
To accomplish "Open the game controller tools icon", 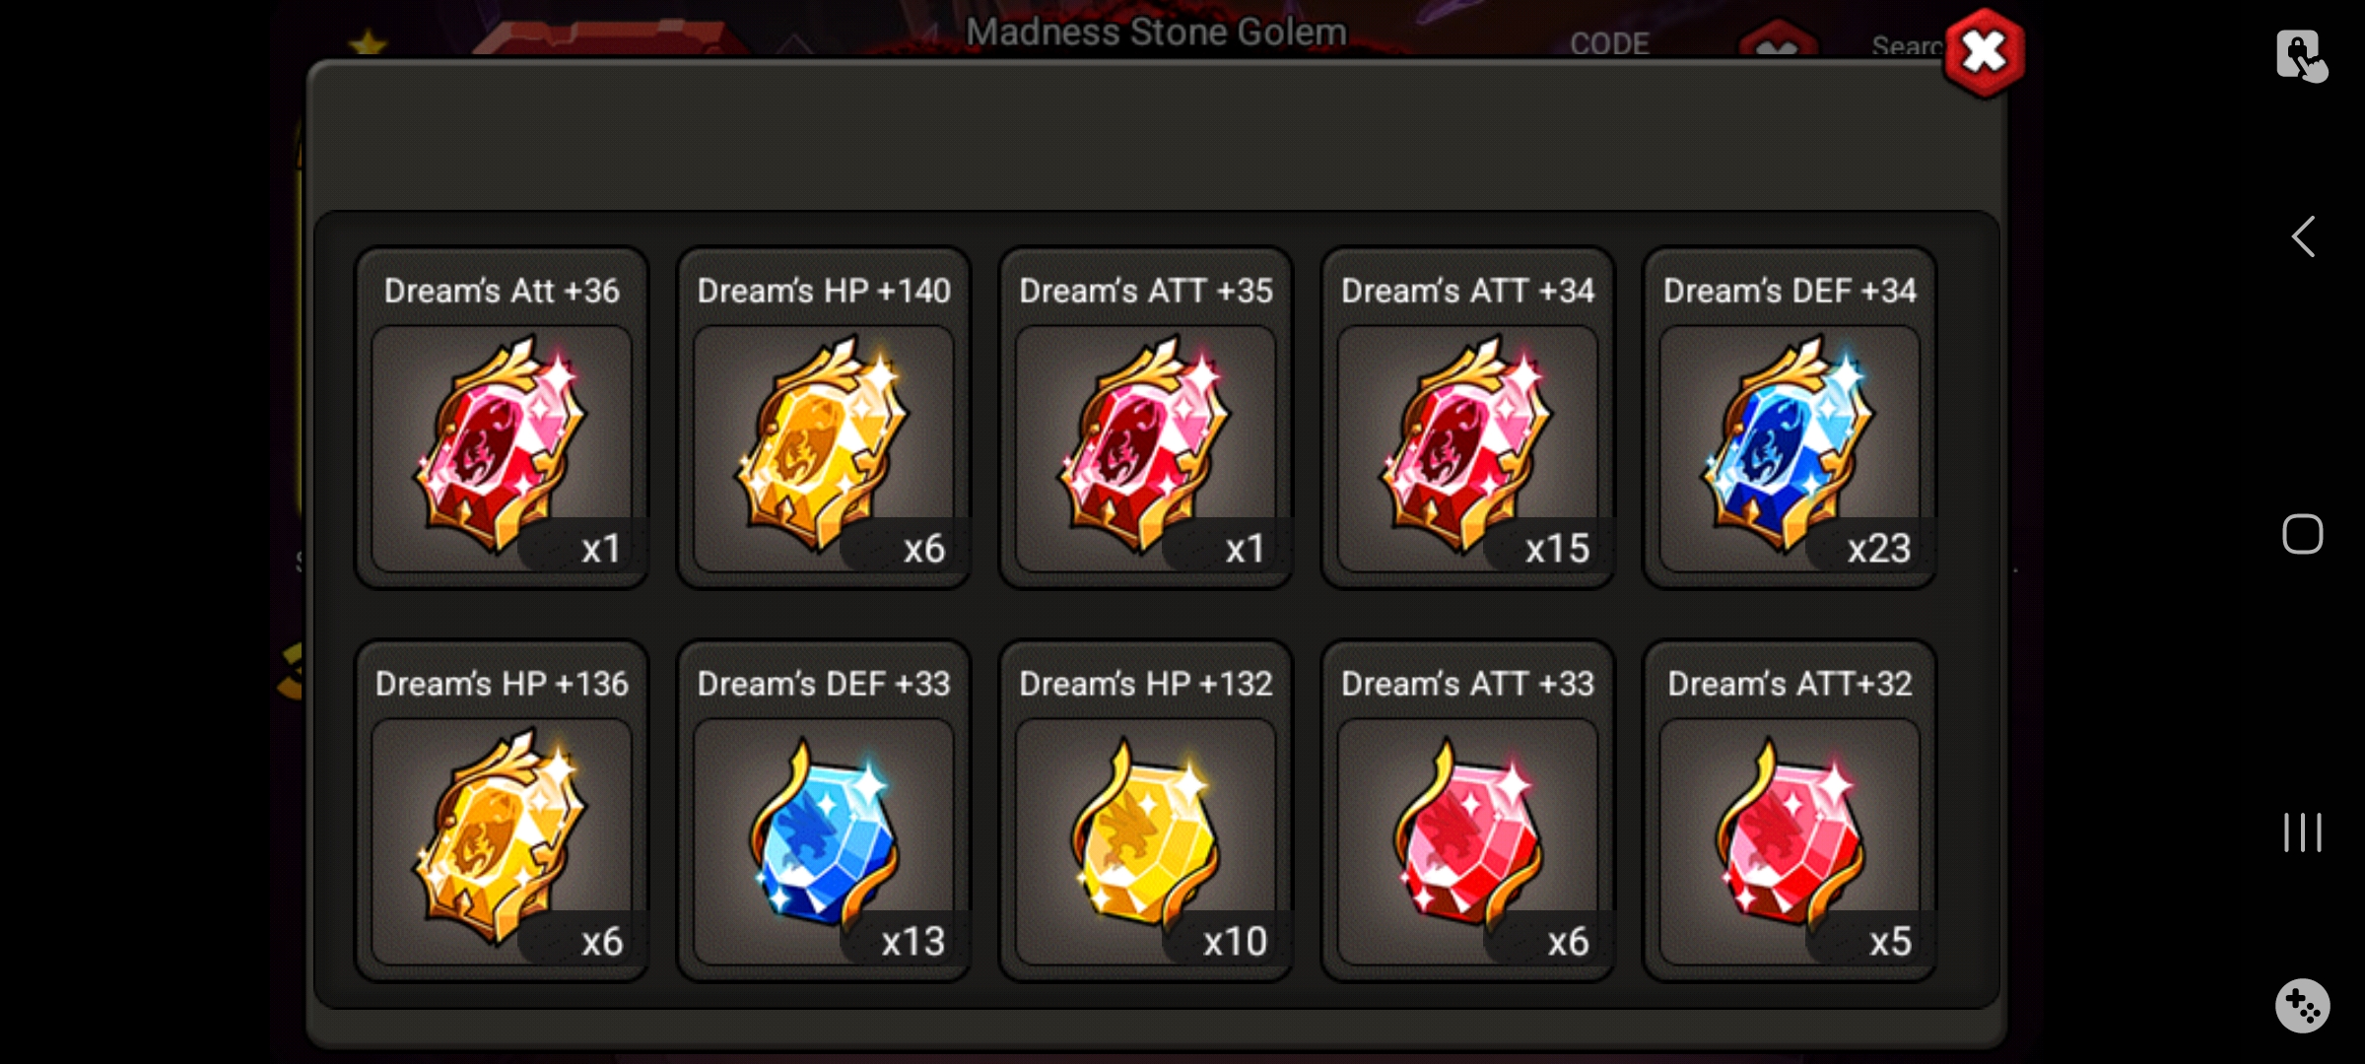I will point(2303,1006).
